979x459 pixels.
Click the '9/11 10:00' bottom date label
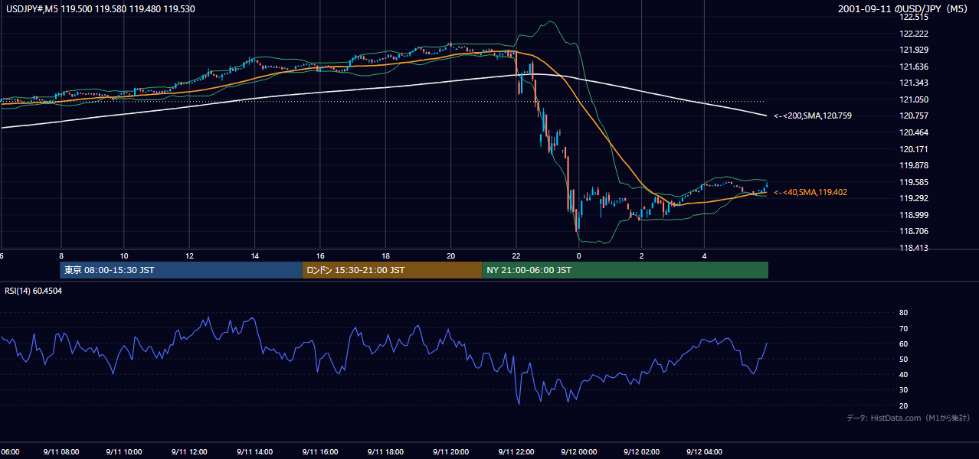[x=125, y=452]
